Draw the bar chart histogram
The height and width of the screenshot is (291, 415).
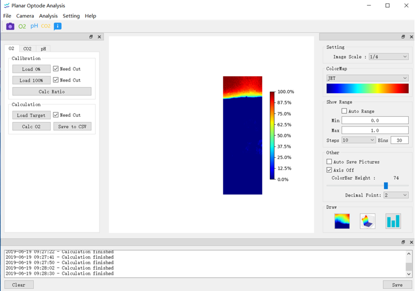coord(393,221)
